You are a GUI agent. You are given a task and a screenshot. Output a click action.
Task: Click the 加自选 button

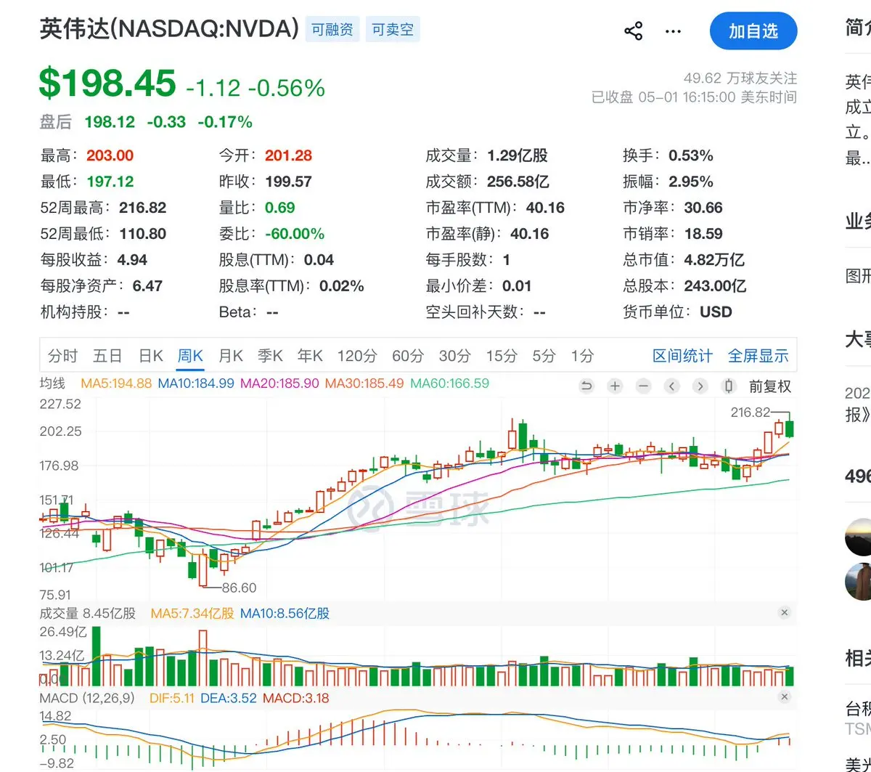point(753,31)
